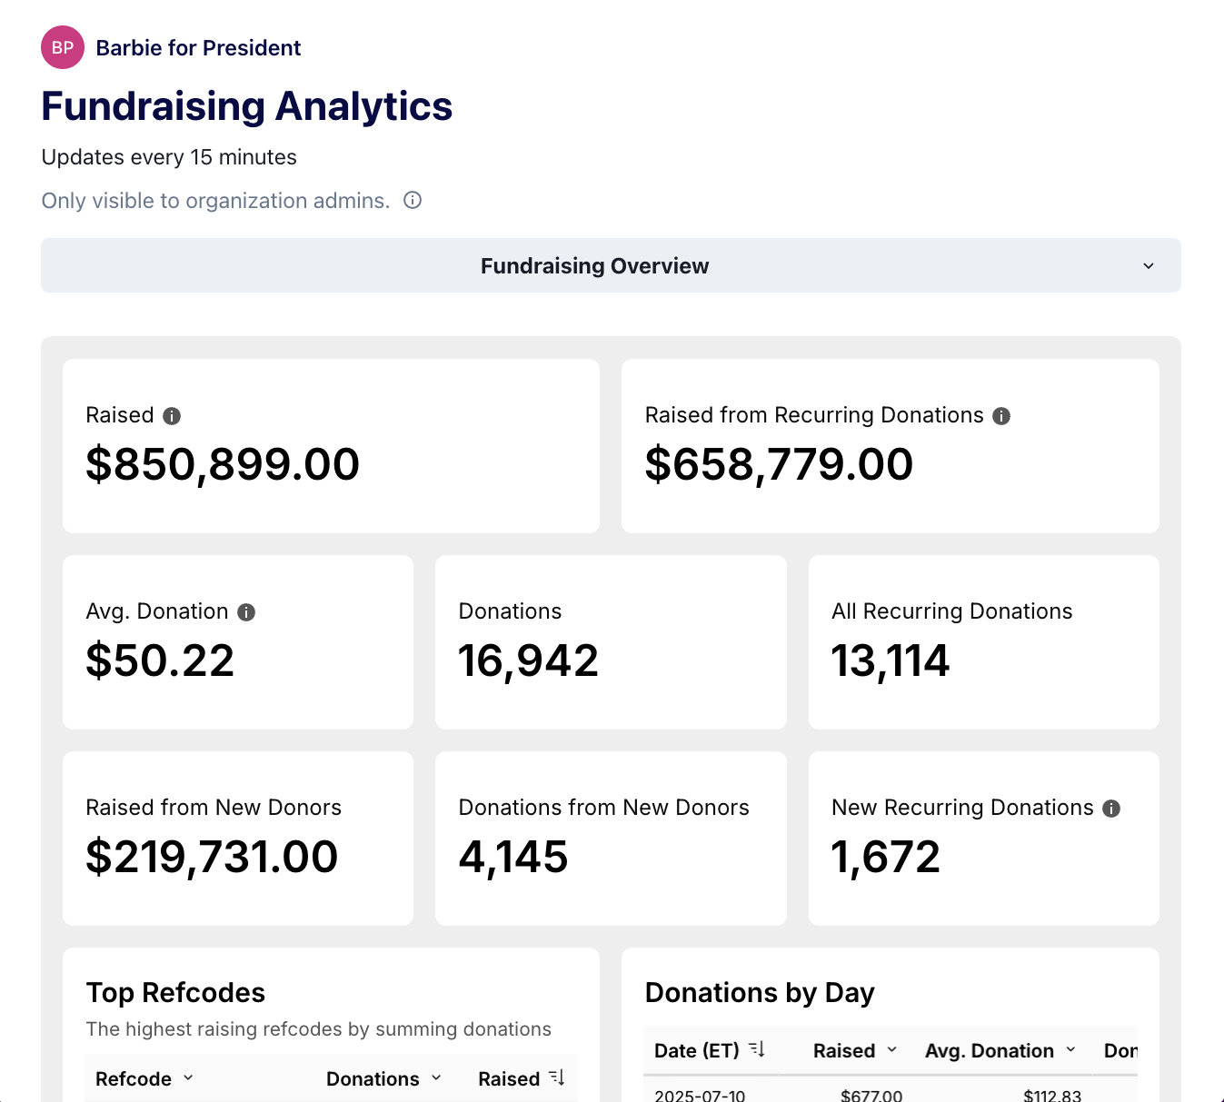Click the 2025-07-10 date row
1224x1102 pixels.
point(700,1094)
